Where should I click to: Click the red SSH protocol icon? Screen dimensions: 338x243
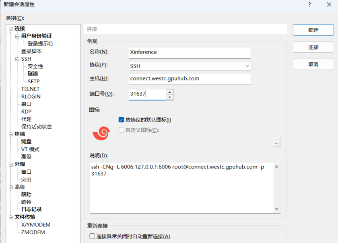[x=101, y=133]
